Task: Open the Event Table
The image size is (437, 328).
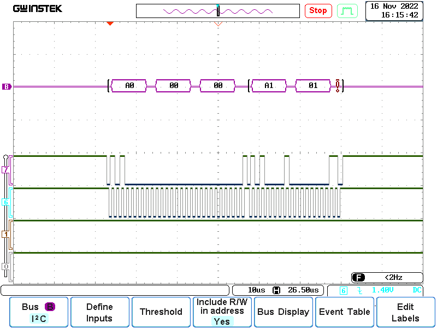Action: [x=344, y=312]
